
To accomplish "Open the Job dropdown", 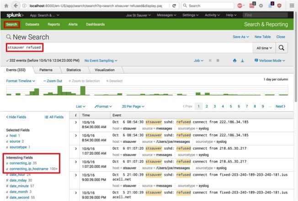I will click(198, 60).
